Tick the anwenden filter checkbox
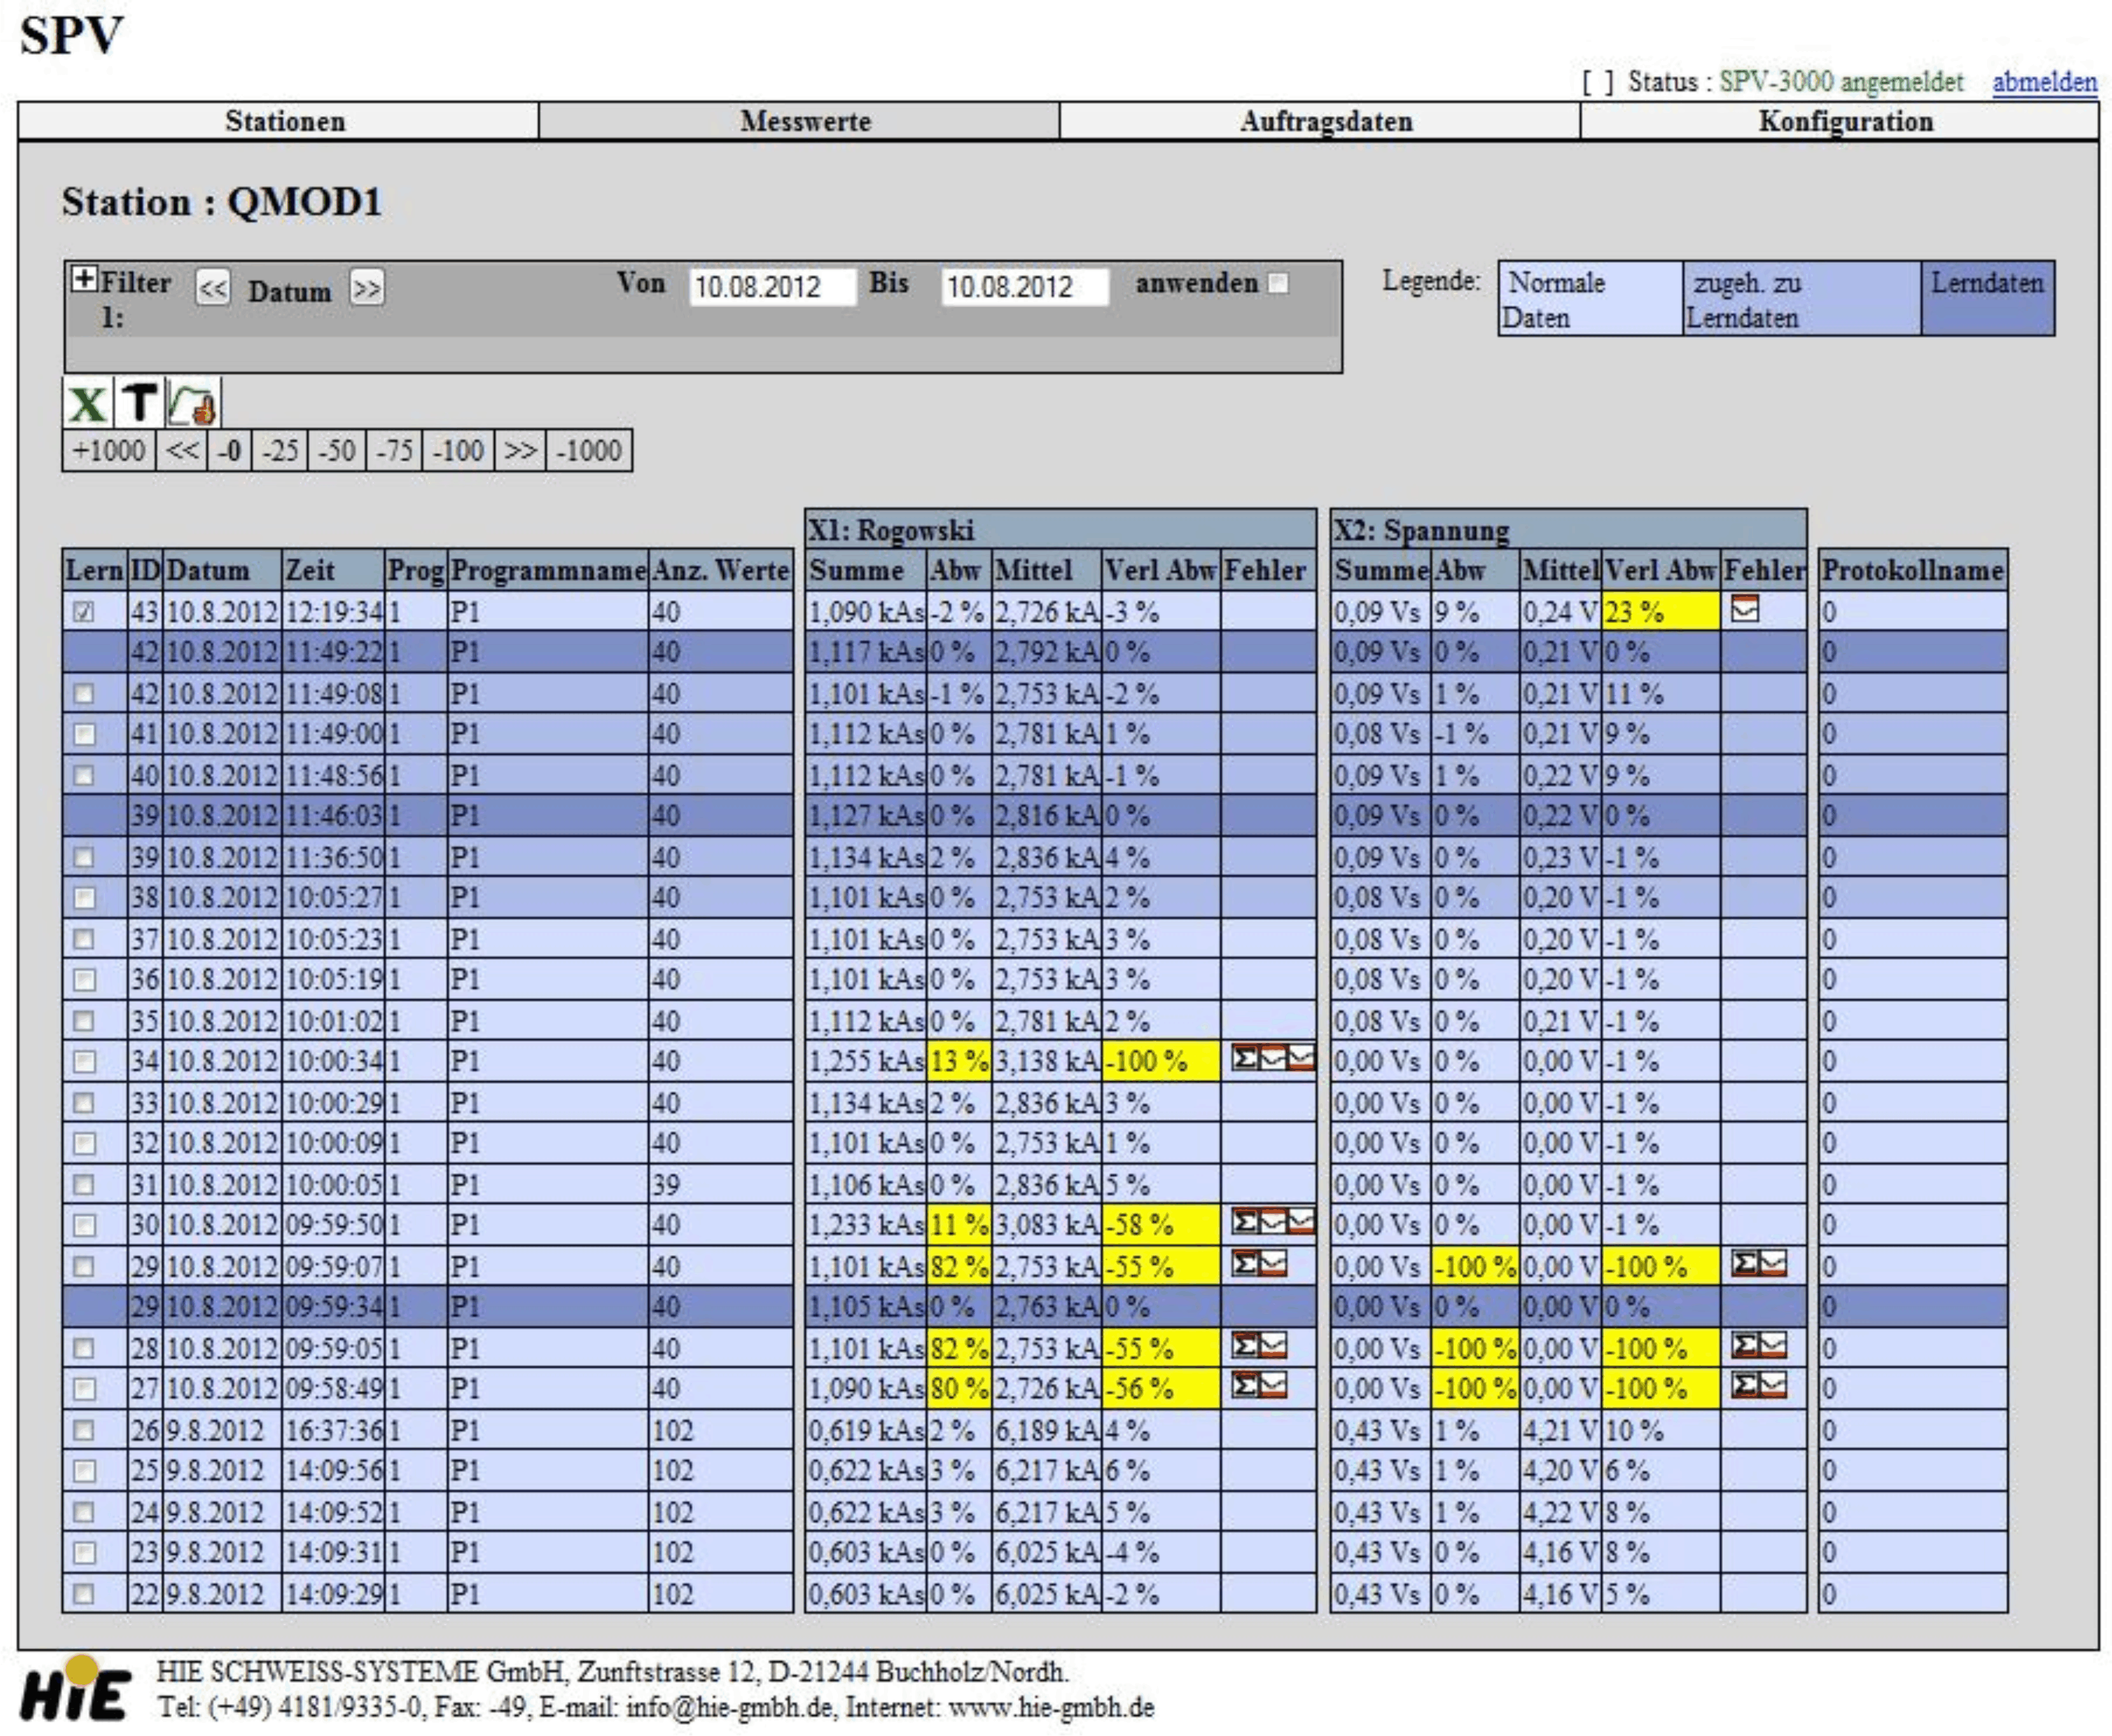 coord(1278,284)
